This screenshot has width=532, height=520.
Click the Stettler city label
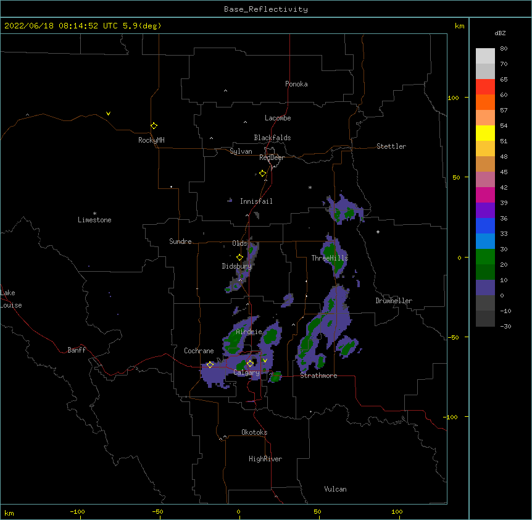(391, 146)
